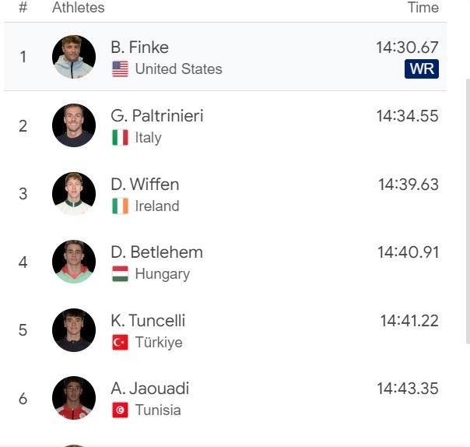Click the WR world record badge

pyautogui.click(x=422, y=69)
